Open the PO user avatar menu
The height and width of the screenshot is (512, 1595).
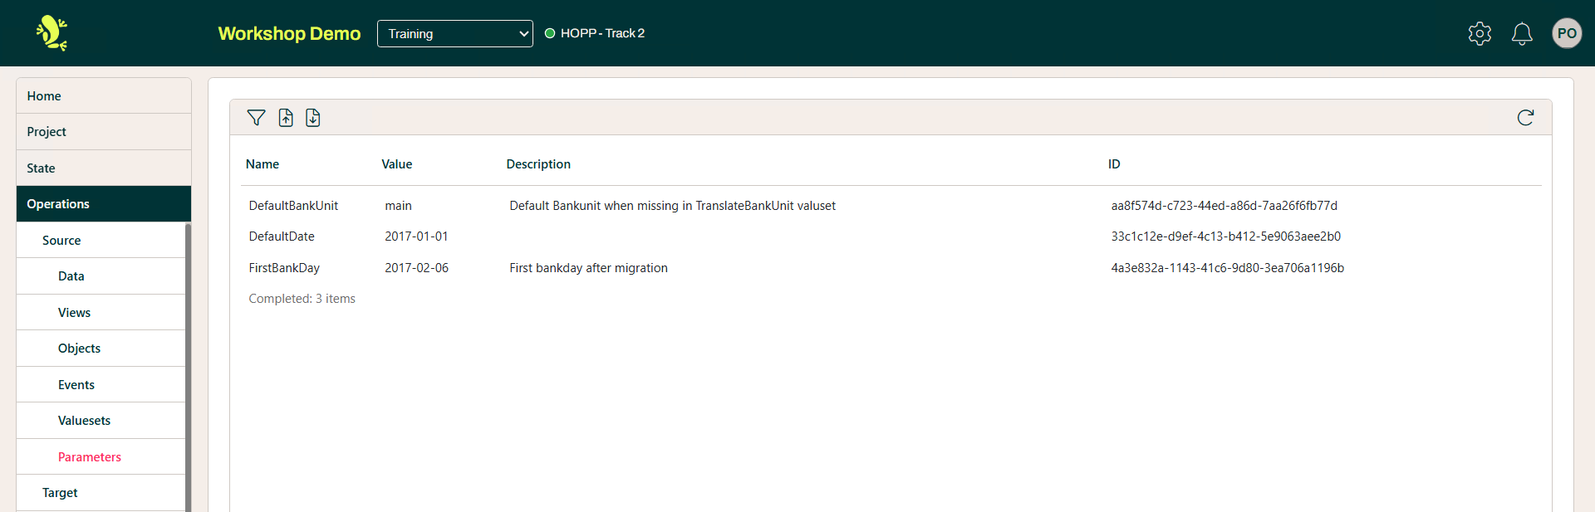1567,33
